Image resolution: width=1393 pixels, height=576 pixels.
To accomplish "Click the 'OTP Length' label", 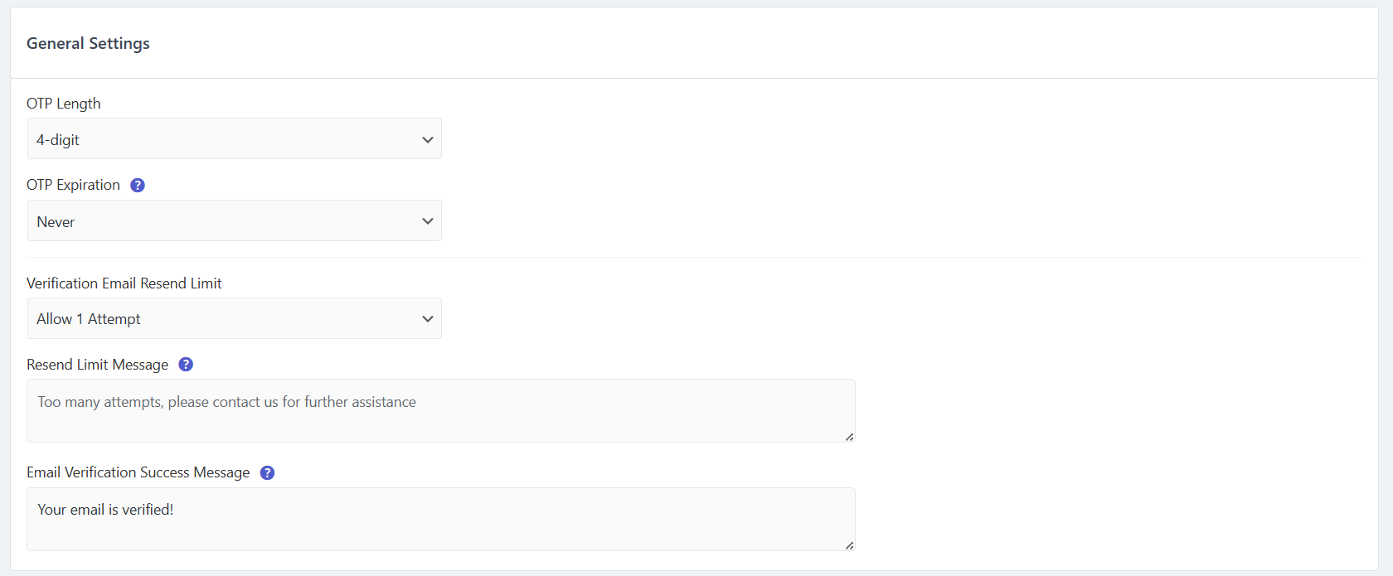I will pyautogui.click(x=63, y=104).
